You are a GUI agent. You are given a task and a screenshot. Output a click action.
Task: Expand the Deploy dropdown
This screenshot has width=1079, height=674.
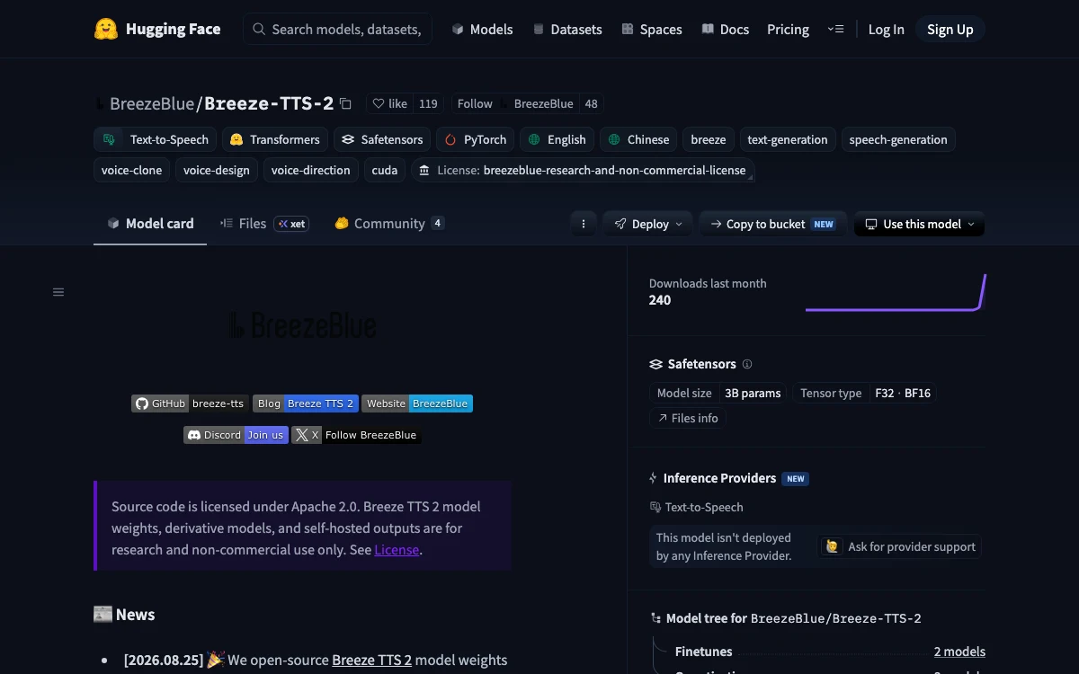[x=647, y=224]
